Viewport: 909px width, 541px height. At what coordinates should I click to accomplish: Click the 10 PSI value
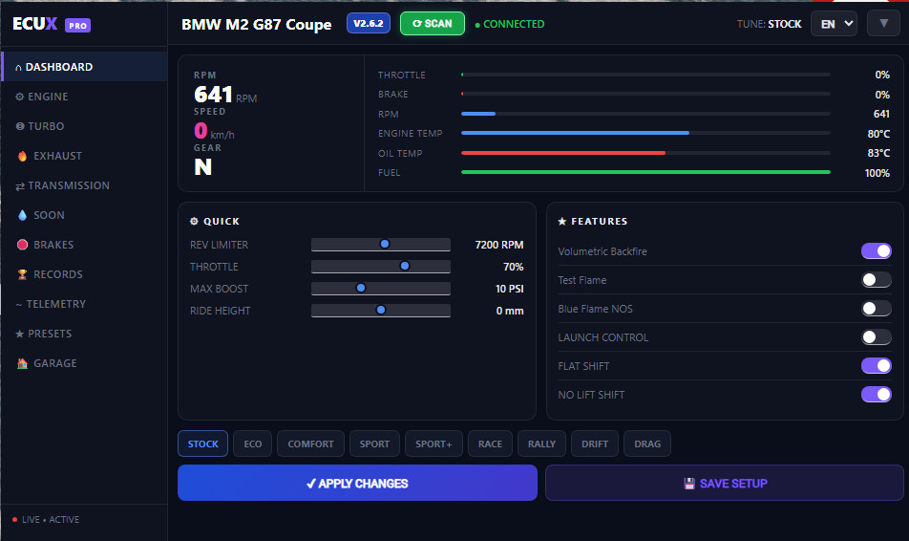tap(510, 289)
